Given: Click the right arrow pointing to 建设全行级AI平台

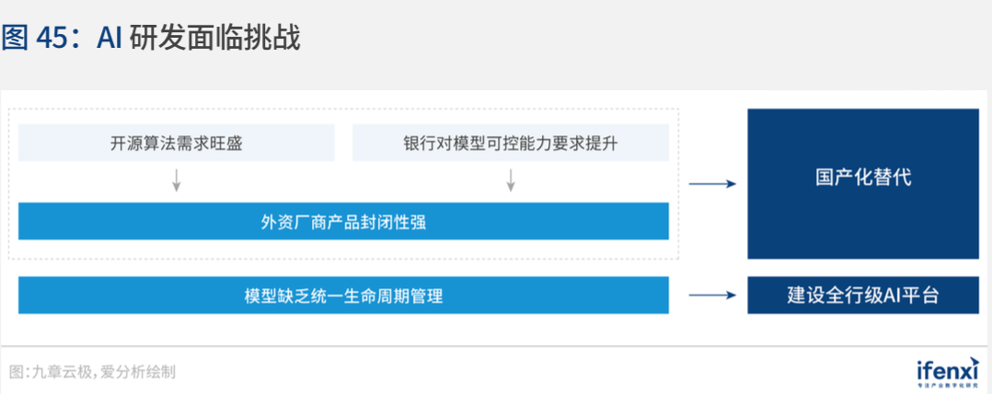Looking at the screenshot, I should tap(712, 295).
